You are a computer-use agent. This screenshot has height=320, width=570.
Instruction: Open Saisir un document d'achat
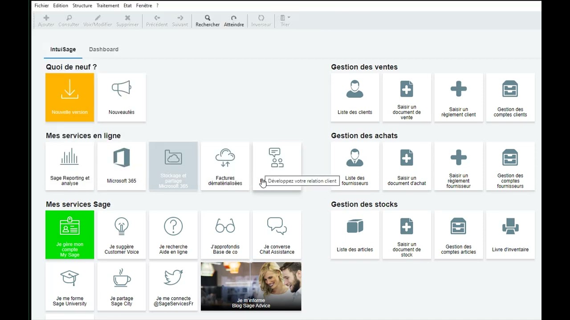coord(407,166)
